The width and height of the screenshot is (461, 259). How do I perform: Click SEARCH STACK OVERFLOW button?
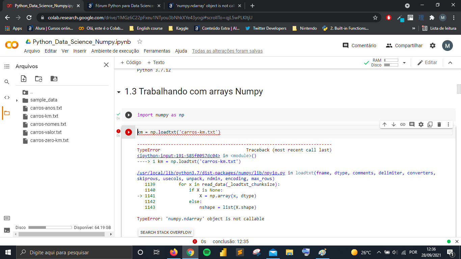pyautogui.click(x=166, y=232)
